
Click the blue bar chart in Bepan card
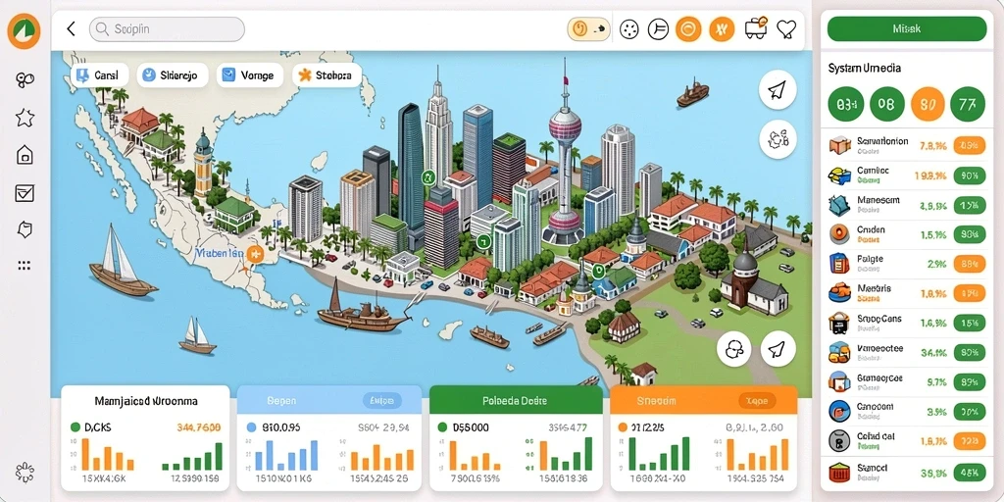click(x=286, y=455)
